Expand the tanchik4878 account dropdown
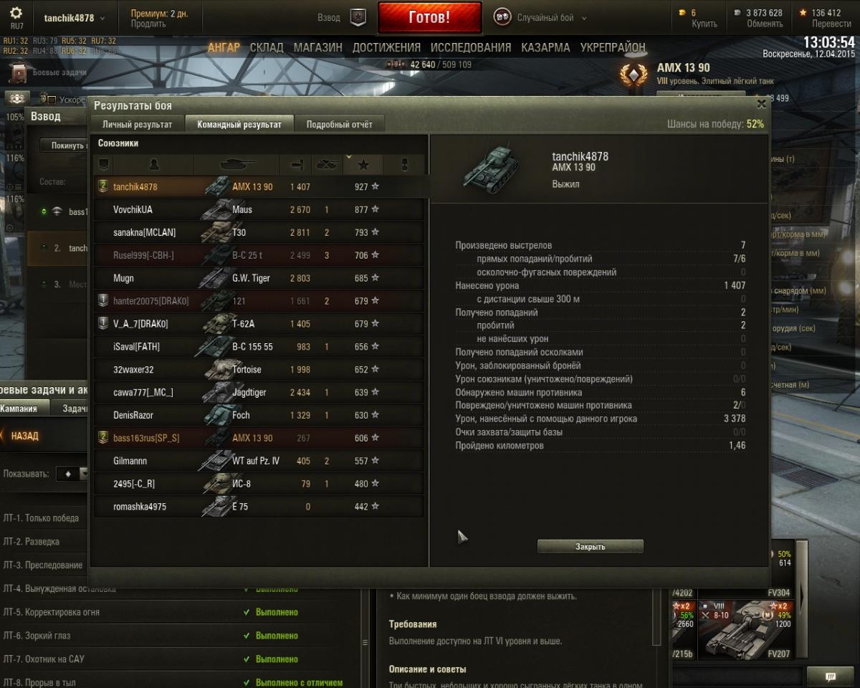This screenshot has width=860, height=688. click(75, 18)
